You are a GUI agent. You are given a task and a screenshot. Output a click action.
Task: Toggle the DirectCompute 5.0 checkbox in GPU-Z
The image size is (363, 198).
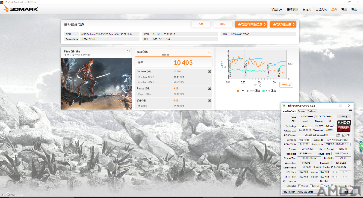332,186
